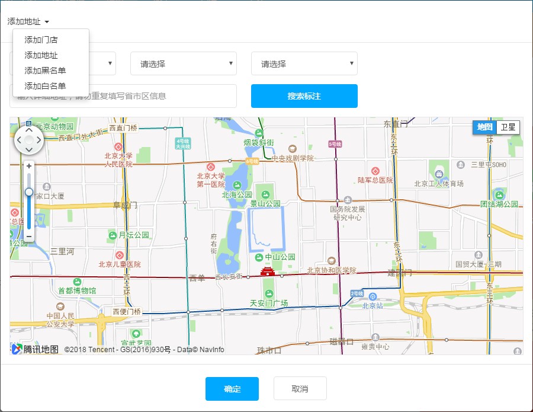
Task: Pan the map left with arrow
Action: [19, 140]
